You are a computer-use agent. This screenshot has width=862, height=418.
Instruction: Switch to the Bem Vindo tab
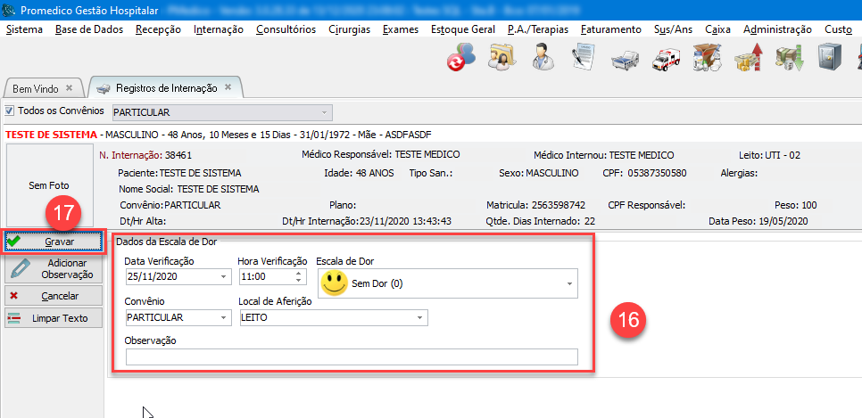tap(35, 89)
